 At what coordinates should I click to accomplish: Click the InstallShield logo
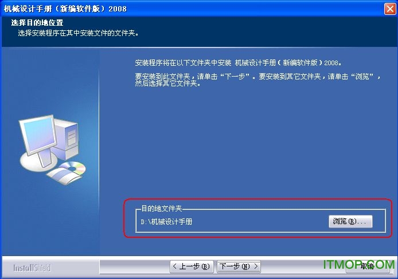pyautogui.click(x=32, y=268)
